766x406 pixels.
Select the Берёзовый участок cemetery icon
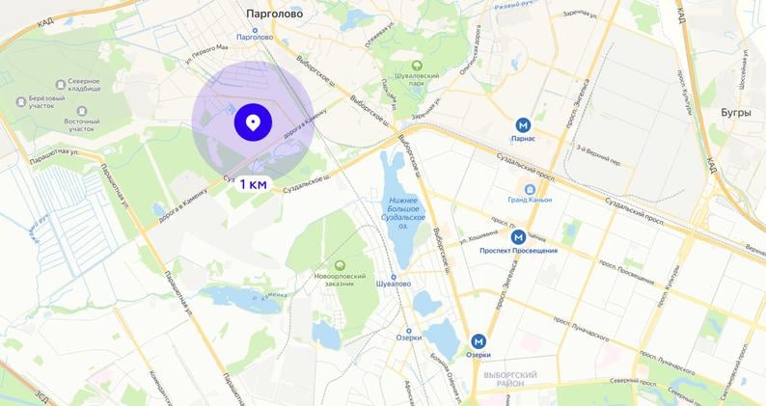click(20, 102)
